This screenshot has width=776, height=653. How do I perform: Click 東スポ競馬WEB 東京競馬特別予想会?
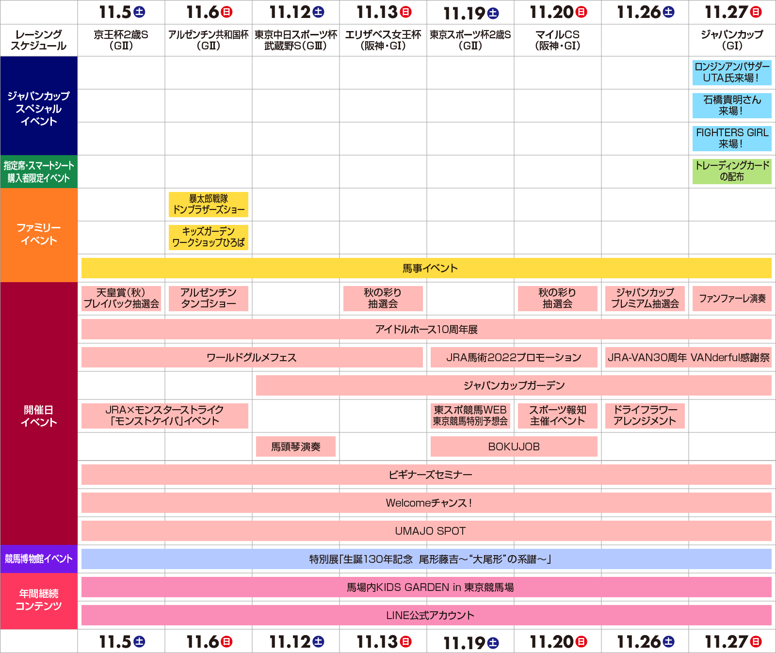pyautogui.click(x=470, y=416)
